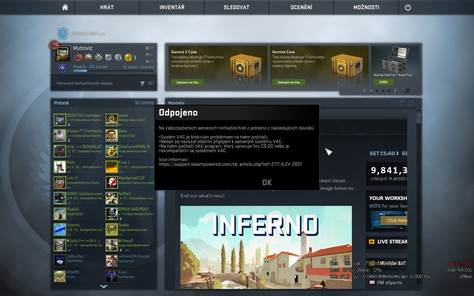Reload the Novinky news panel
Viewport: 474px width, 296px height.
[x=402, y=103]
